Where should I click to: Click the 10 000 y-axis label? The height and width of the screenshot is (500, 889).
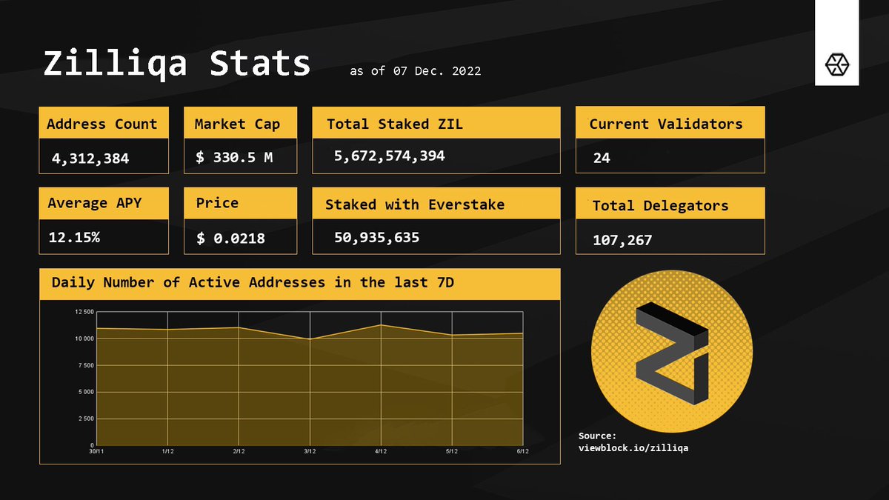click(x=84, y=339)
